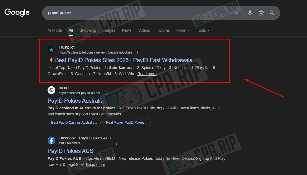Open PayID Pokies Australia result title
Image resolution: width=307 pixels, height=175 pixels.
tap(76, 101)
